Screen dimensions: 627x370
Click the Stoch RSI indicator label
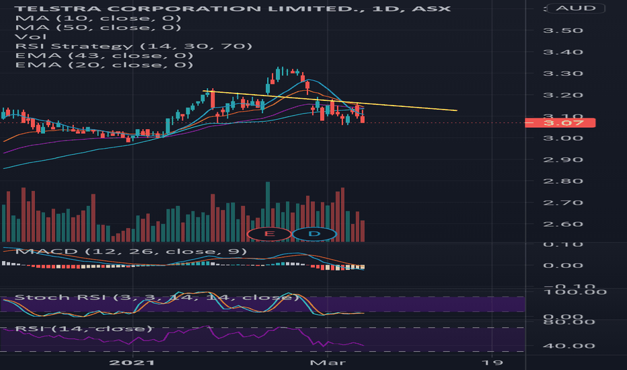[157, 297]
